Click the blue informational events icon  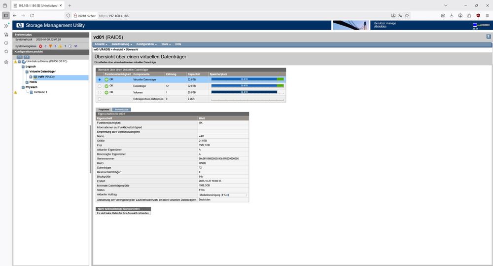(x=70, y=46)
